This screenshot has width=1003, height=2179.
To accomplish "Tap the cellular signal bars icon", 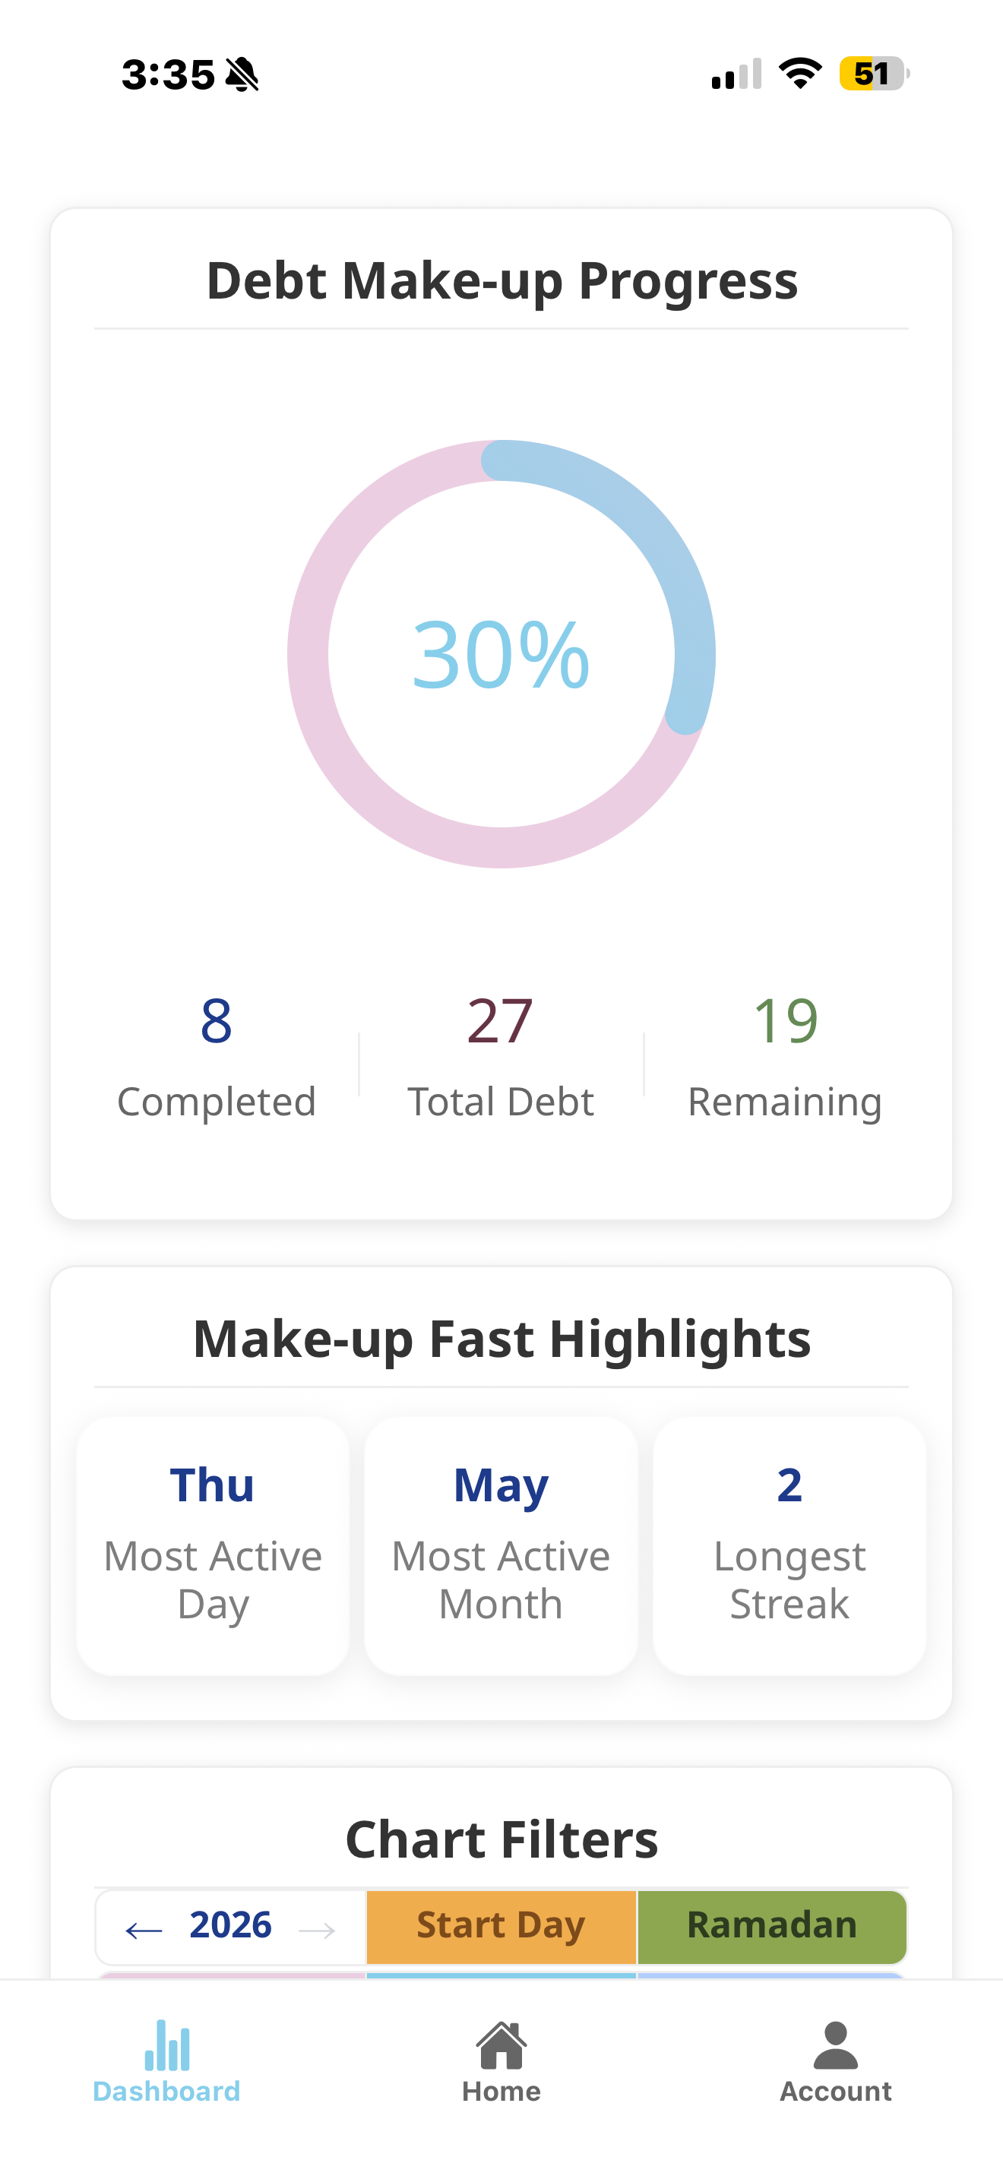I will 736,74.
